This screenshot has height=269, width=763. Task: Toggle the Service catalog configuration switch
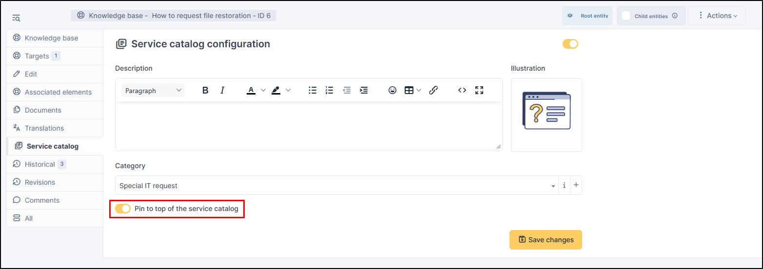(x=570, y=44)
